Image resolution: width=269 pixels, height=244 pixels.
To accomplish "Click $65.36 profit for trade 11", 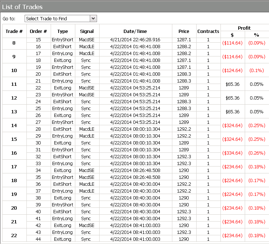I will [232, 84].
